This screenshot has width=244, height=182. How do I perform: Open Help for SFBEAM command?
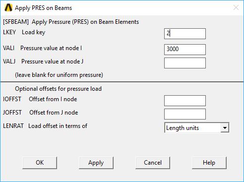(x=209, y=163)
